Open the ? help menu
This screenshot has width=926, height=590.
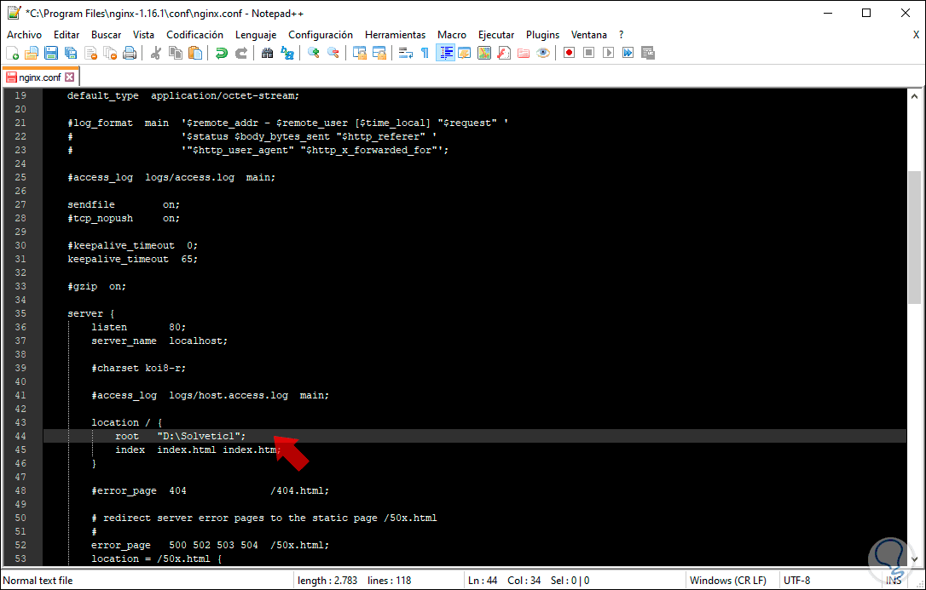(x=622, y=35)
